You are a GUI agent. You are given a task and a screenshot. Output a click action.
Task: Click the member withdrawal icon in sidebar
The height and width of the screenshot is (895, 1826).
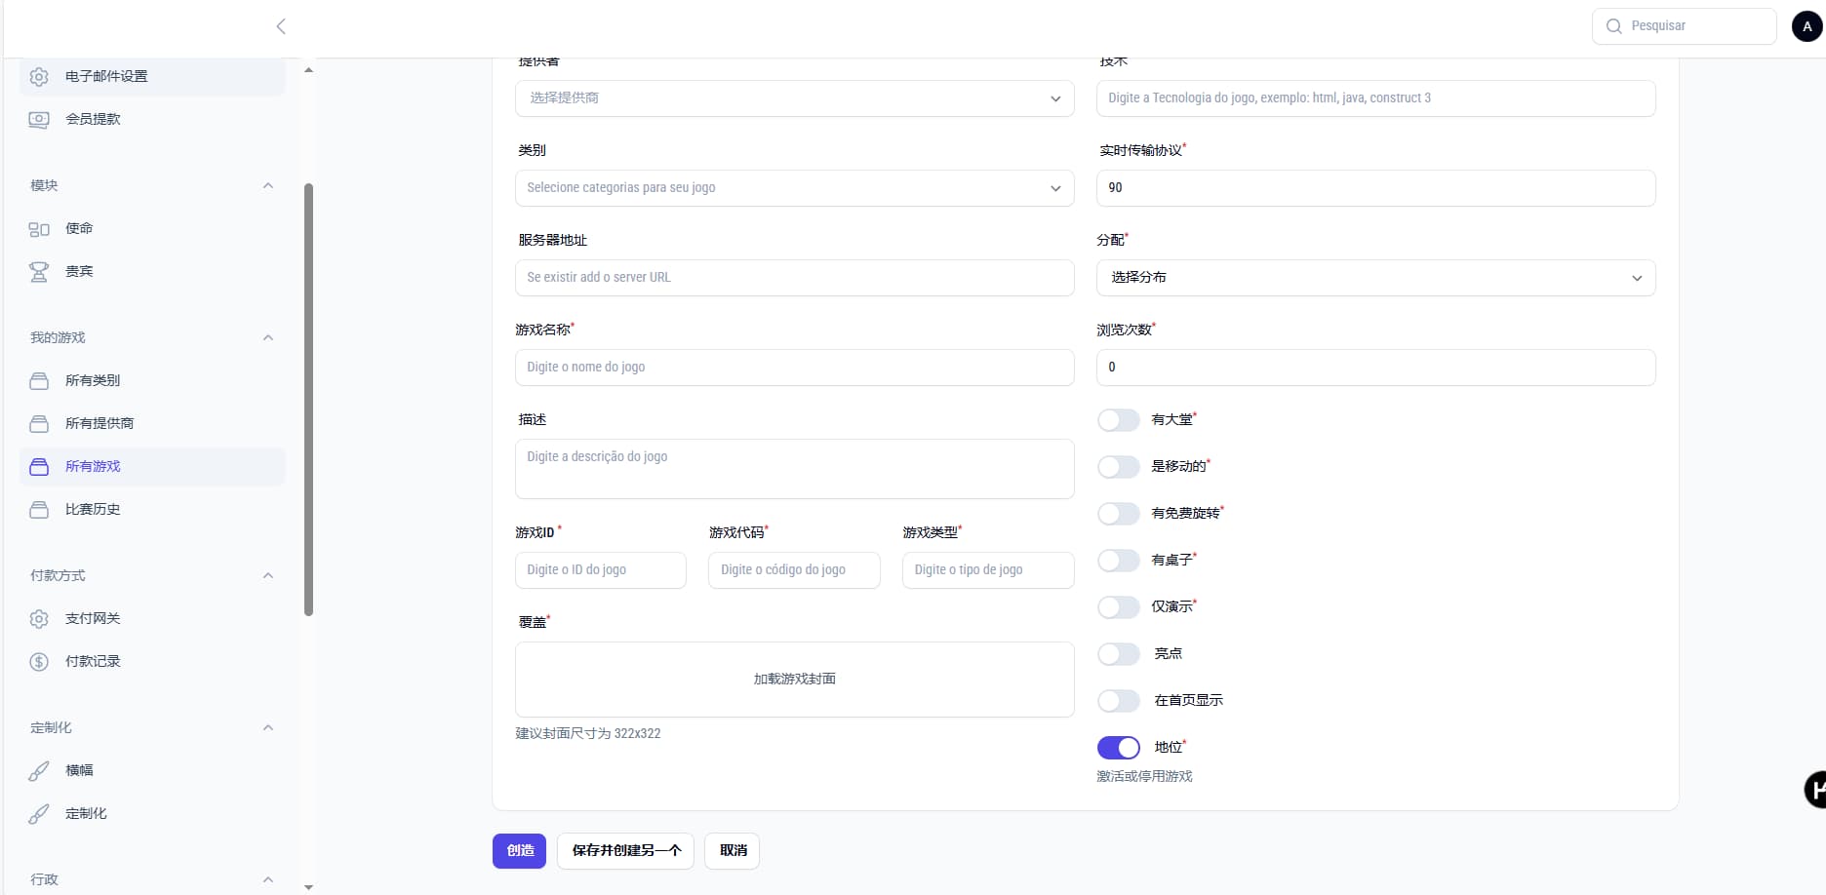[39, 120]
